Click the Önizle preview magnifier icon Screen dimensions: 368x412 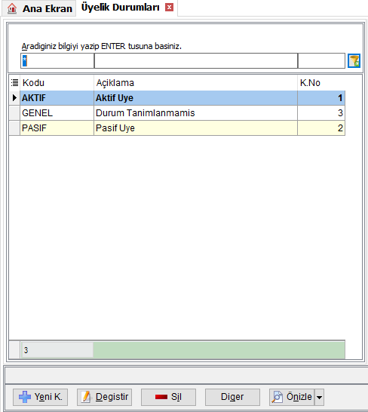278,397
